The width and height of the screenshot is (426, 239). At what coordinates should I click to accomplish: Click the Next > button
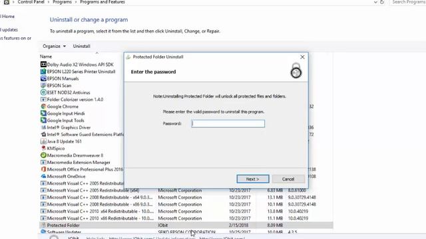(x=253, y=179)
